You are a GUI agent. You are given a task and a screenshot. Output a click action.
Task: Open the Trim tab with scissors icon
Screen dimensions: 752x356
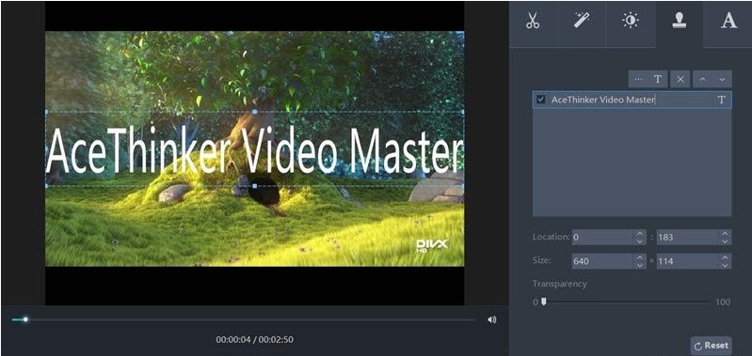tap(533, 22)
